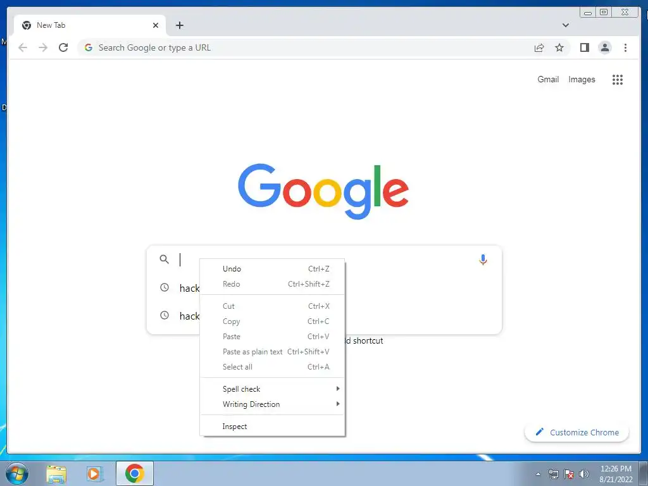Choose Paste as plain text
This screenshot has height=486, width=648.
pos(272,352)
